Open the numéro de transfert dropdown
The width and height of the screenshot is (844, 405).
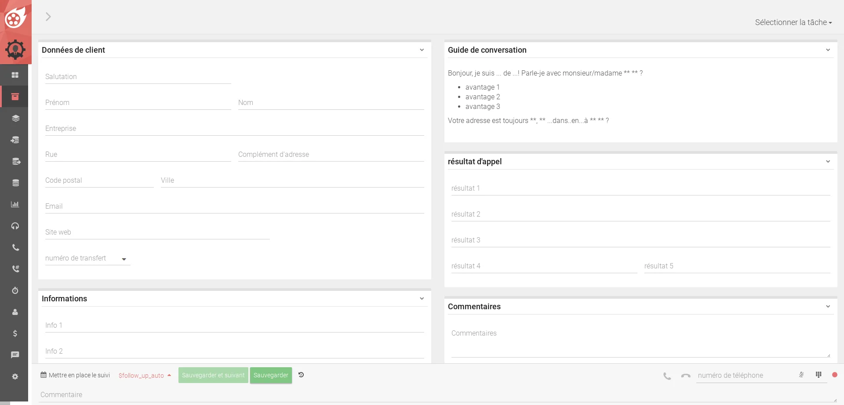88,258
